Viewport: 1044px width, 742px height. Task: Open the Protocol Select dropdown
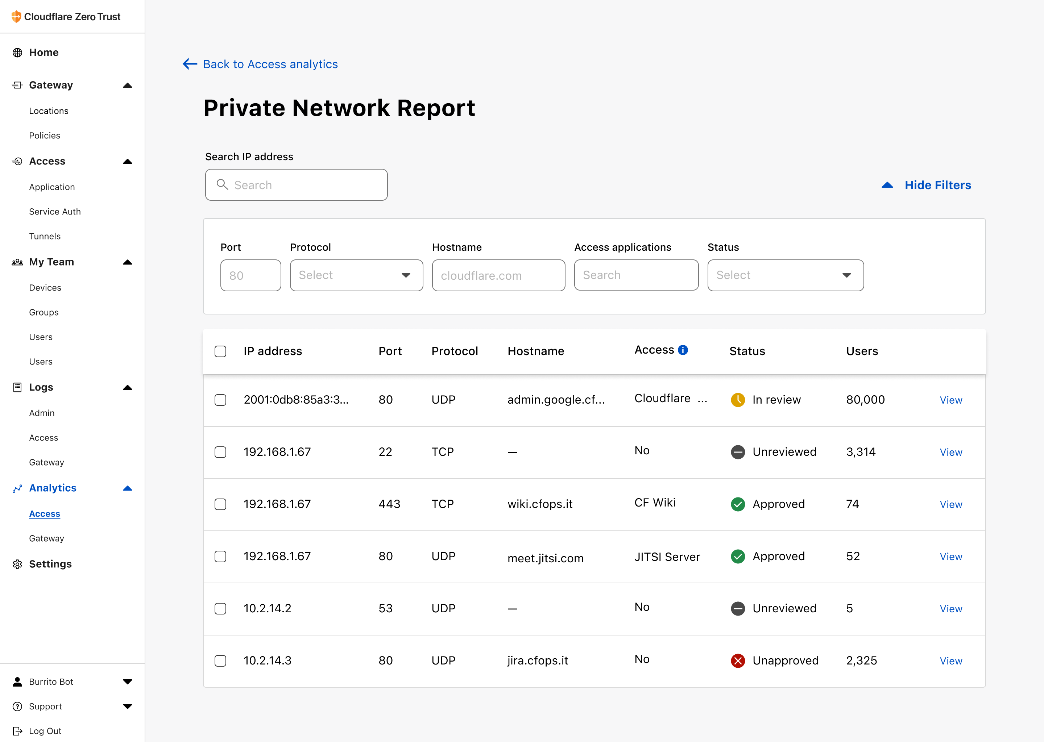356,275
